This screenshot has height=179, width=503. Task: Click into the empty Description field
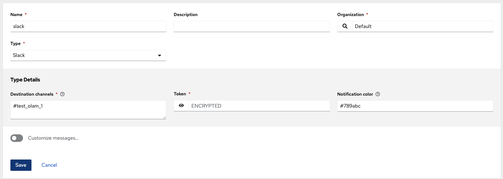pyautogui.click(x=251, y=26)
